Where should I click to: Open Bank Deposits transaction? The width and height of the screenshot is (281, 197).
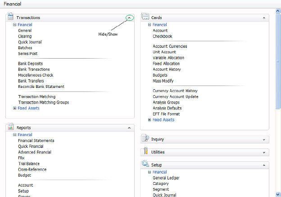point(30,64)
